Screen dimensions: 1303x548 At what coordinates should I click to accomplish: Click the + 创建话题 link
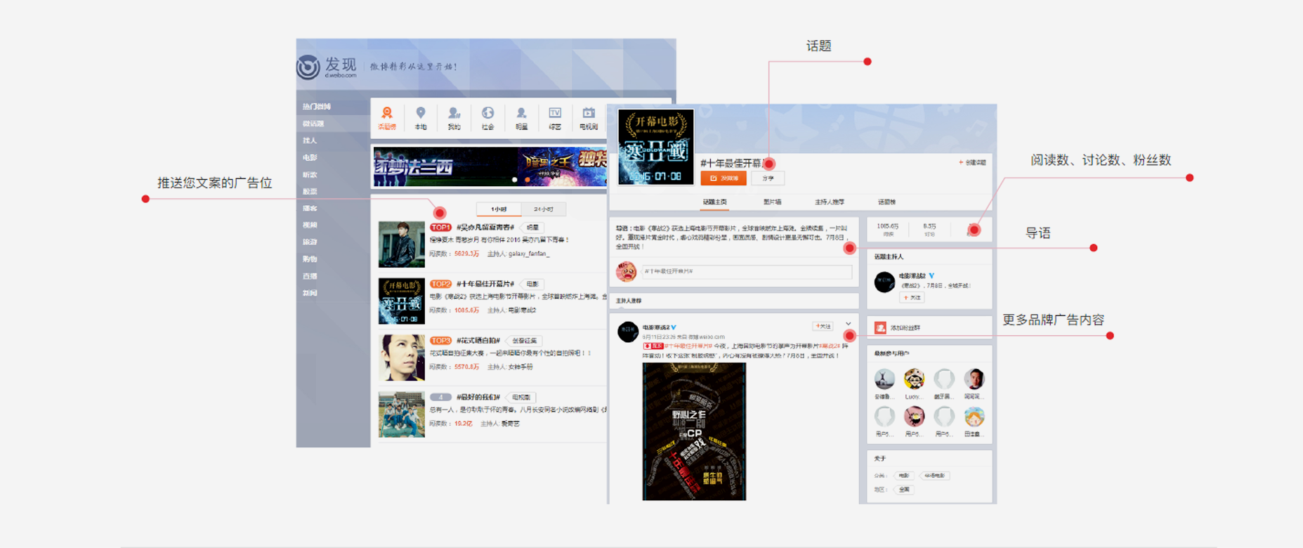(972, 162)
